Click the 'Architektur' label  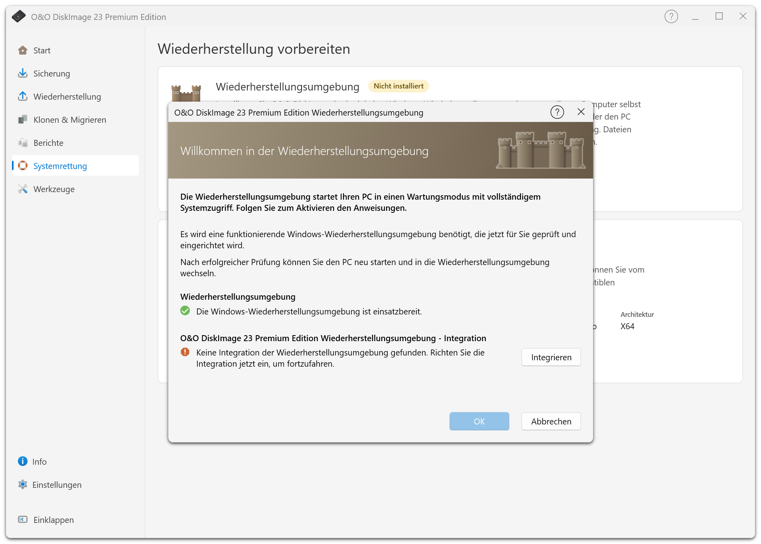click(x=637, y=314)
